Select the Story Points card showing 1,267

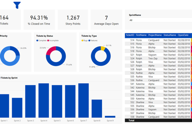(73, 20)
